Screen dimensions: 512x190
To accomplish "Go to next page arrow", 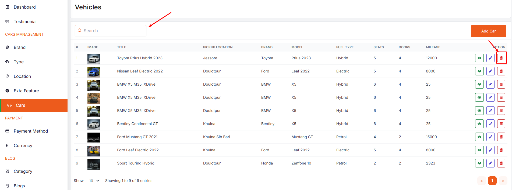I will [503, 181].
